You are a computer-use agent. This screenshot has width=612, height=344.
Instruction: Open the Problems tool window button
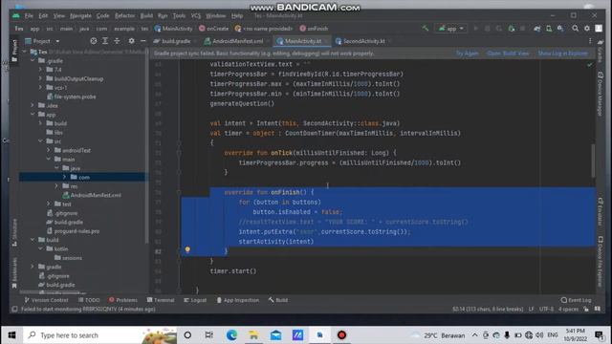click(x=123, y=300)
